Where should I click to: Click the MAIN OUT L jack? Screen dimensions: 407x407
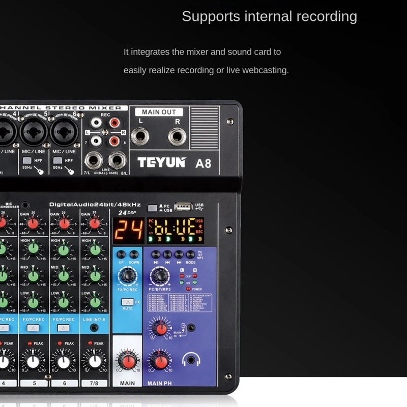(140, 136)
